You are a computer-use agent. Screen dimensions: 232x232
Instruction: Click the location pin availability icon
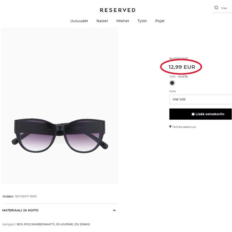coord(170,127)
